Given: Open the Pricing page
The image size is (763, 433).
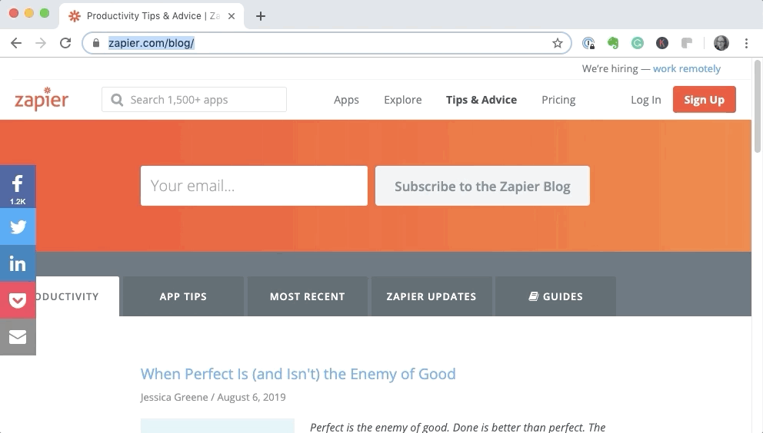Looking at the screenshot, I should (x=558, y=100).
